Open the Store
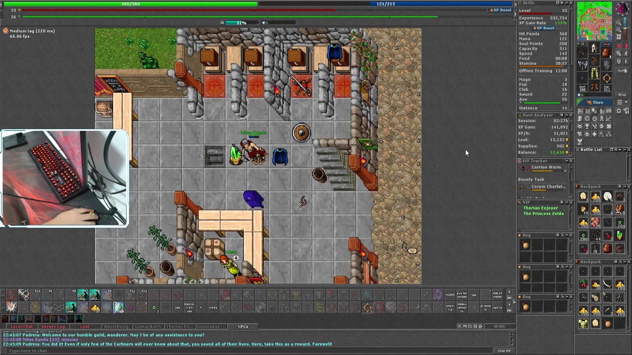 [595, 102]
